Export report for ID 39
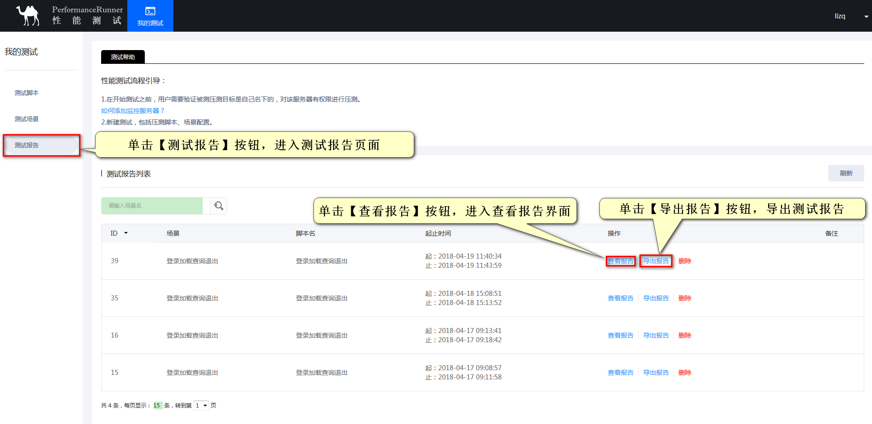This screenshot has height=424, width=872. pos(656,261)
